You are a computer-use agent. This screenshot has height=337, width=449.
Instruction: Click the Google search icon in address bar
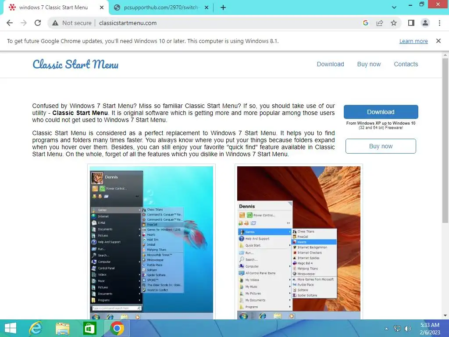pos(365,23)
